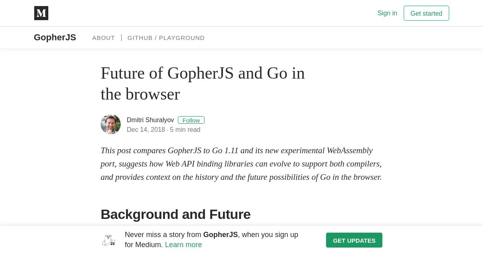Screen dimensions: 483x254
Task: Click the Get started button
Action: [426, 13]
